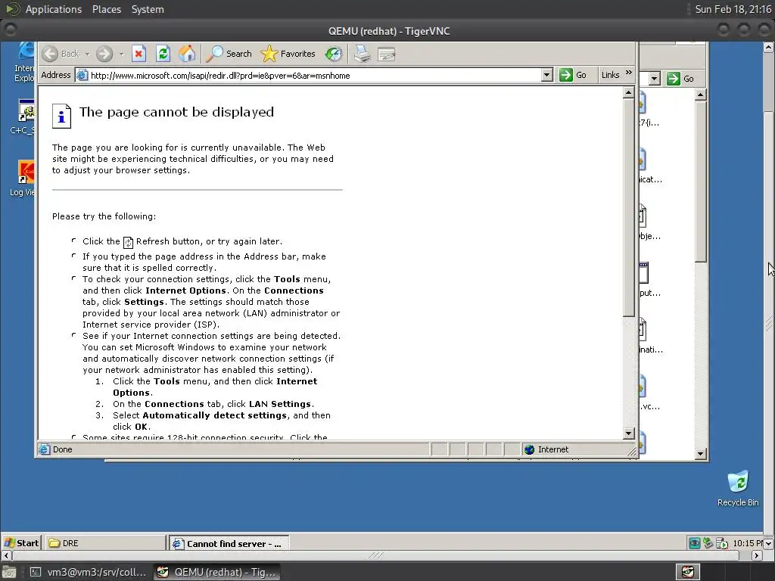Switch to Cannot find server taskbar button
This screenshot has height=581, width=775.
tap(229, 543)
